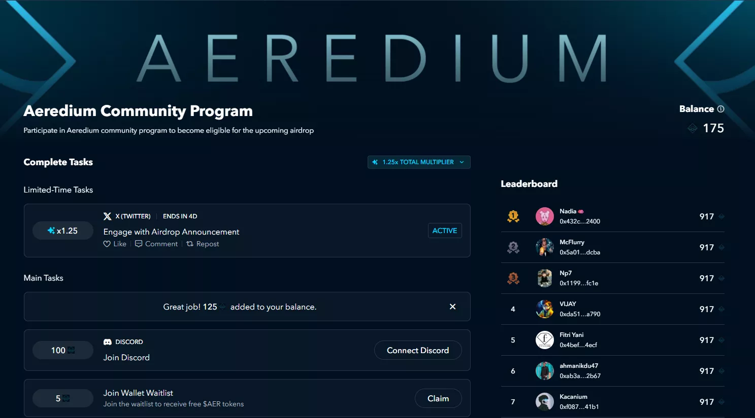The width and height of the screenshot is (755, 418).
Task: Click the silver medal icon beside McFlurry
Action: (513, 247)
